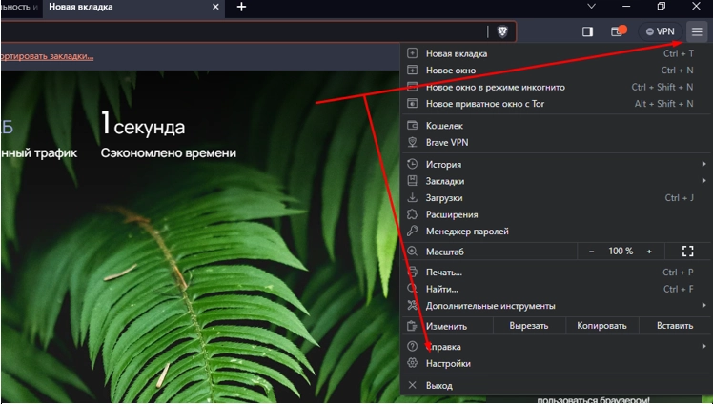Click the 1 секунда time saved stat
This screenshot has height=404, width=713.
tap(143, 124)
